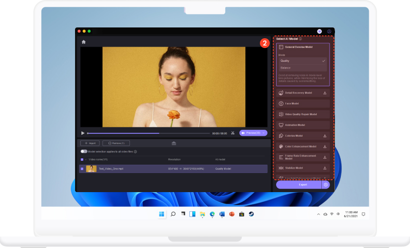Viewport: 410px width, 248px height.
Task: Open export settings gear icon
Action: tap(326, 185)
